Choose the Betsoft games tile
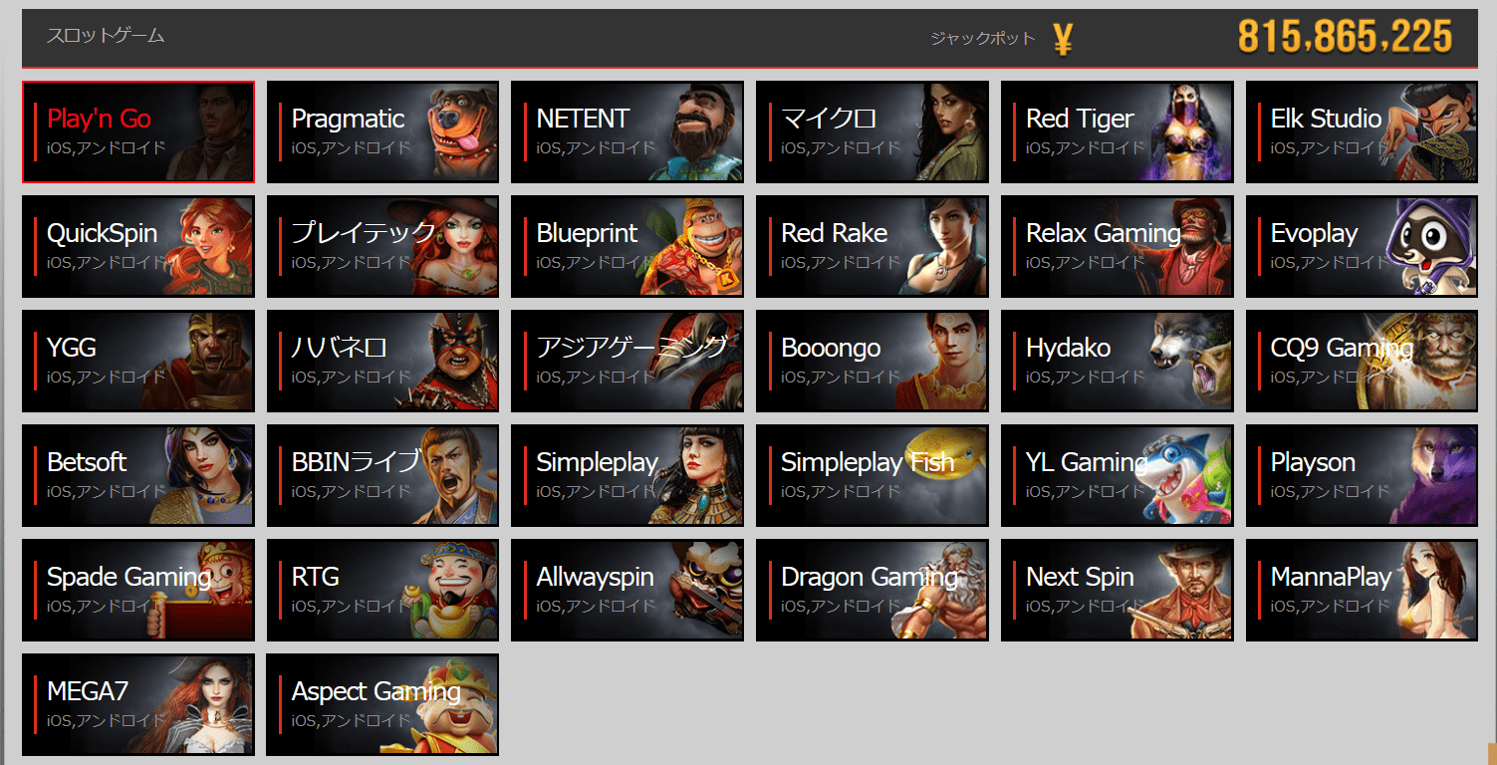The image size is (1497, 765). point(138,476)
